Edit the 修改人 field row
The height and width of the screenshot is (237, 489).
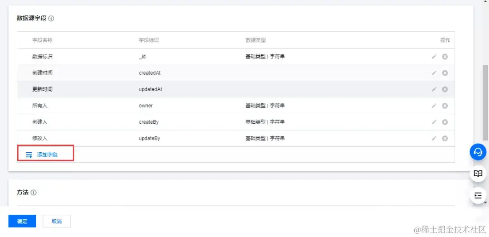tap(434, 138)
